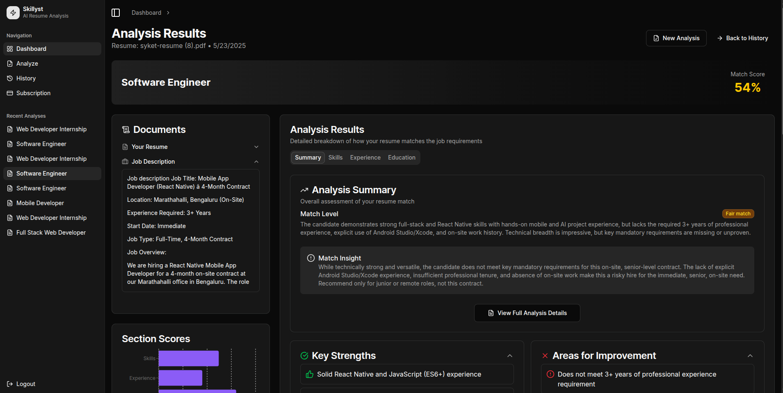
Task: Click the Job Description briefcase icon
Action: pyautogui.click(x=125, y=162)
